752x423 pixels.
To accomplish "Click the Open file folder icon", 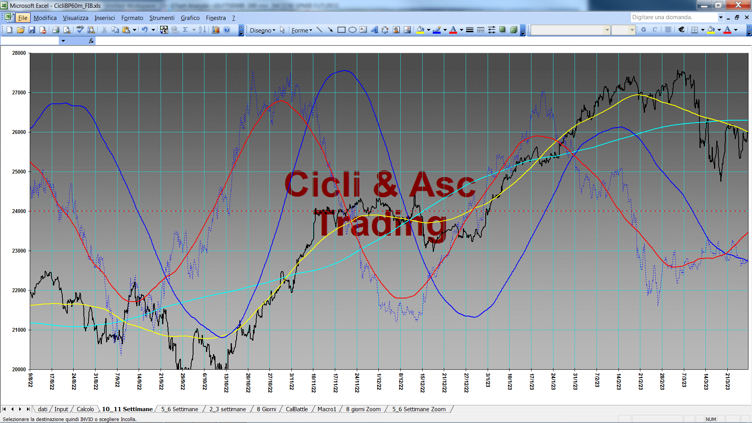I will pos(21,30).
